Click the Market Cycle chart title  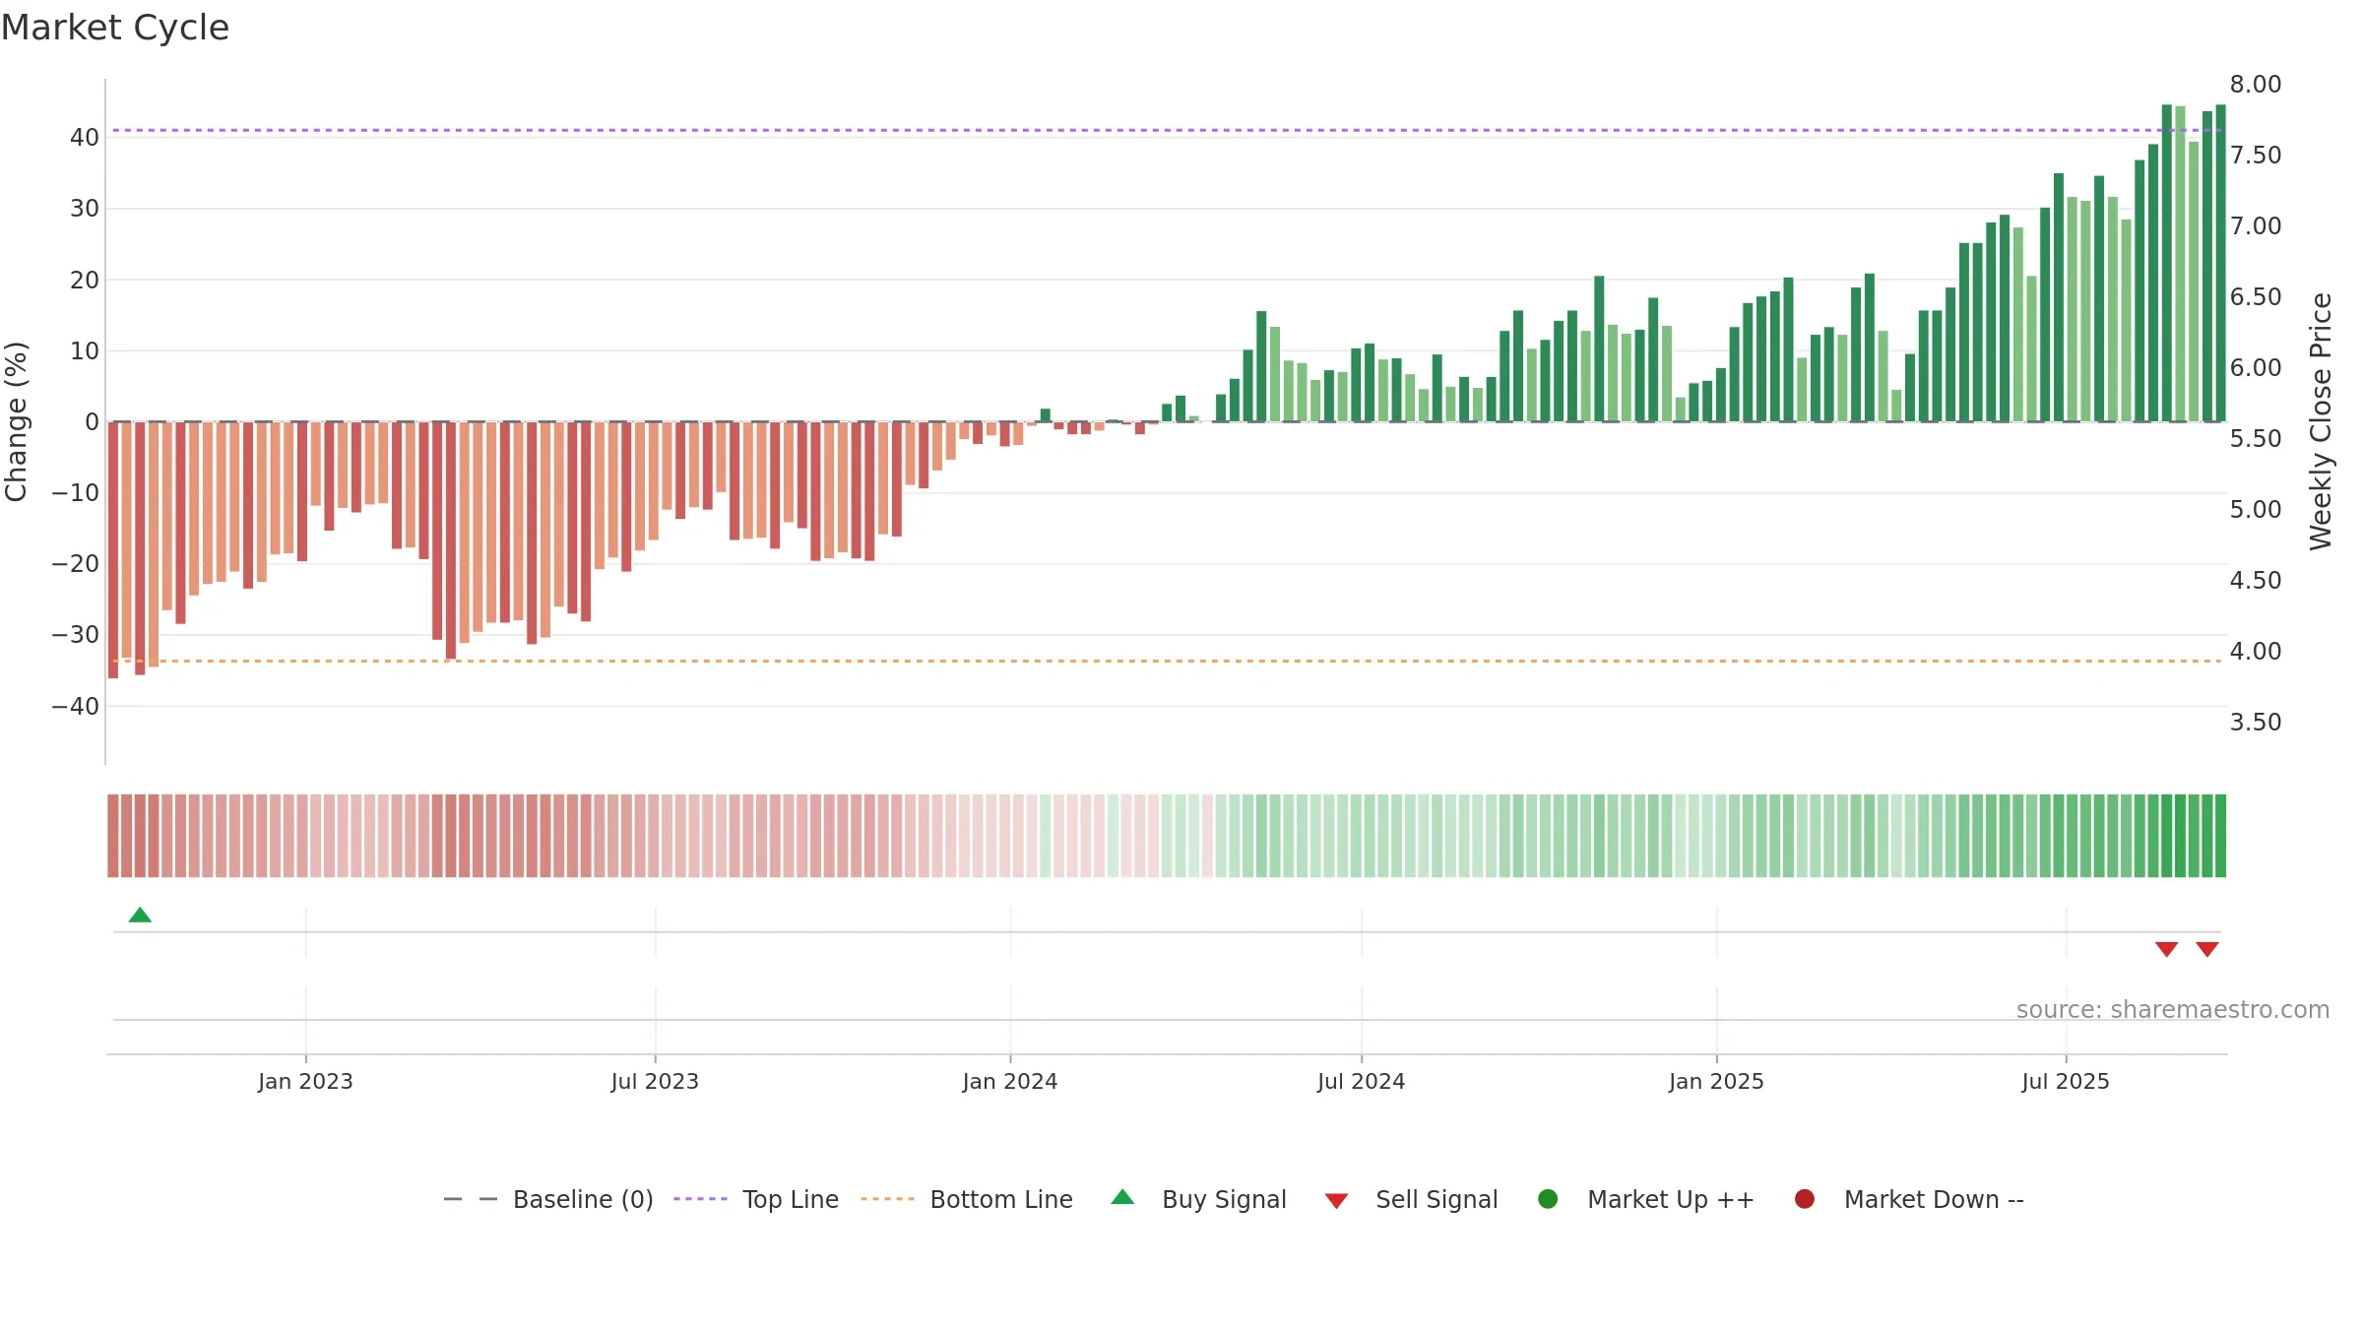click(x=115, y=28)
